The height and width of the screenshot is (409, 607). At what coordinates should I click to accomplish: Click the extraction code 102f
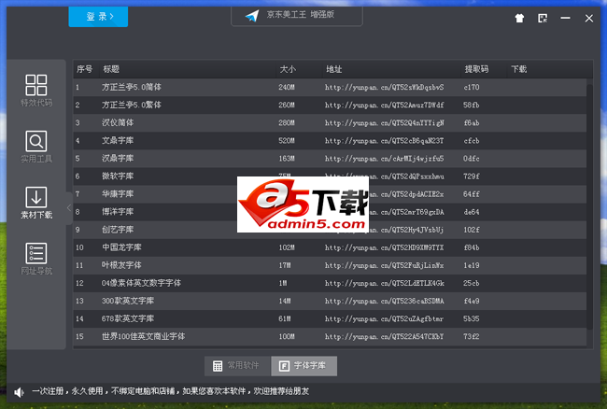click(x=471, y=230)
